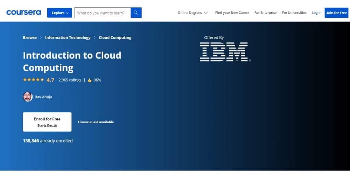Click the Coursera logo
The height and width of the screenshot is (175, 350).
point(23,13)
